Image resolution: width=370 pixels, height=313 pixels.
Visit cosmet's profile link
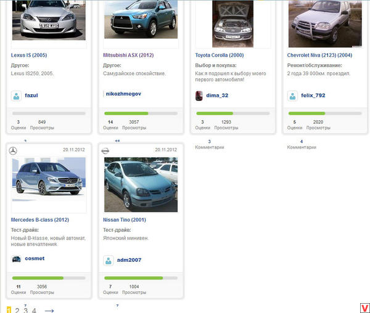click(x=35, y=258)
